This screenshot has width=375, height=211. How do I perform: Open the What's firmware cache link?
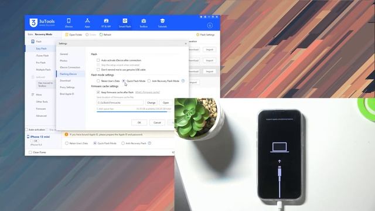pyautogui.click(x=147, y=93)
